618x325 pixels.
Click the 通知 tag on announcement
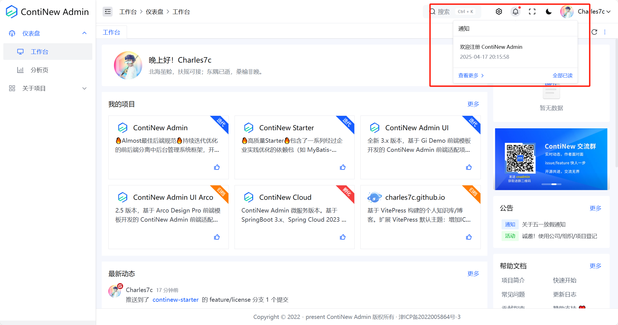(x=510, y=224)
